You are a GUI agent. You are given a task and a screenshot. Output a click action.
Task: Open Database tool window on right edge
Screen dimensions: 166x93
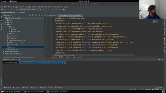tap(165, 32)
